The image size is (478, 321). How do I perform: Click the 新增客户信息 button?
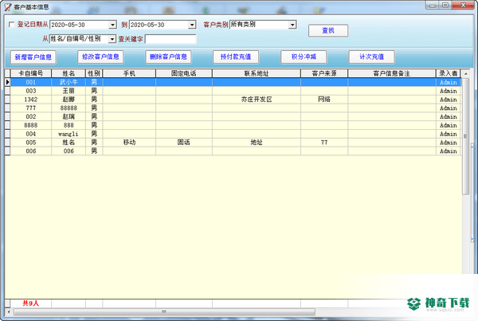click(x=33, y=57)
